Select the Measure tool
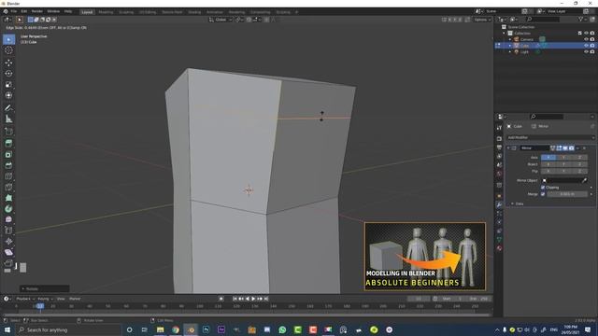The height and width of the screenshot is (336, 598). tap(8, 119)
